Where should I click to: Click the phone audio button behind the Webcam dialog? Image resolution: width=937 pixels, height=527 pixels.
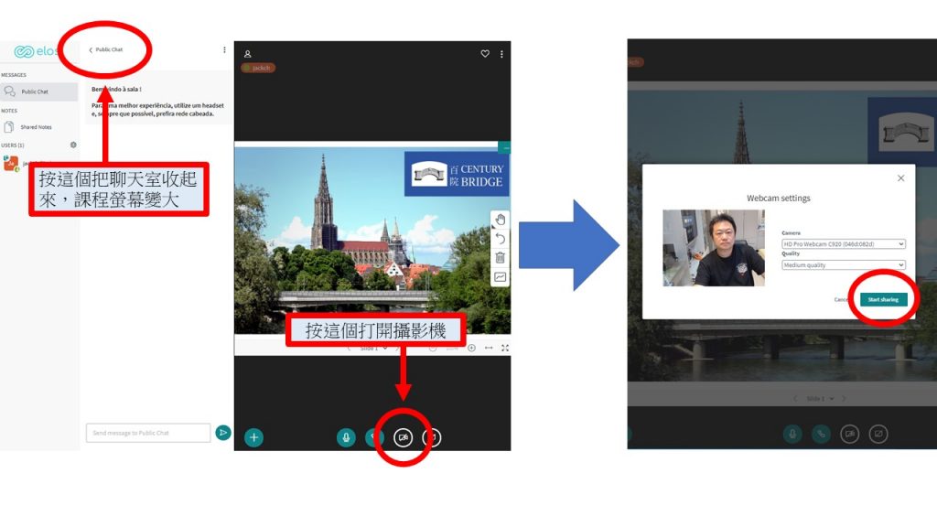point(821,434)
